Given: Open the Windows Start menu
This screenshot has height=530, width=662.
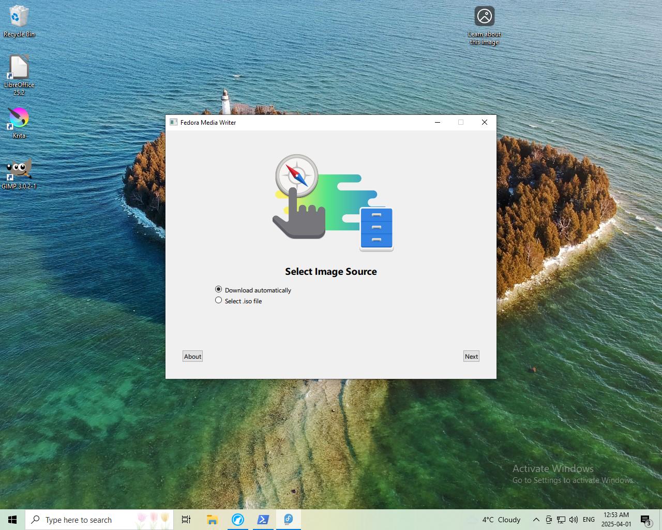Looking at the screenshot, I should click(x=12, y=520).
